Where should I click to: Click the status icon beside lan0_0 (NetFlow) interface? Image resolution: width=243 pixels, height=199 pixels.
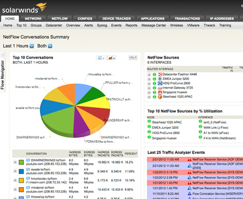tap(200, 121)
